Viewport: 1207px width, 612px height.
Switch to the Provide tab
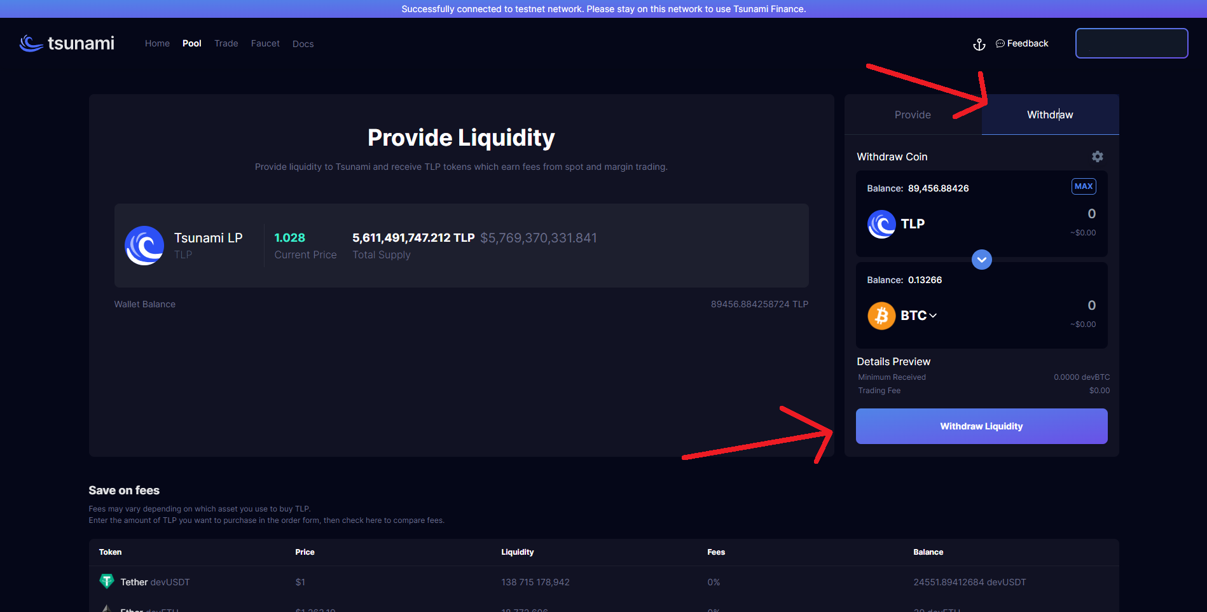[x=913, y=115]
